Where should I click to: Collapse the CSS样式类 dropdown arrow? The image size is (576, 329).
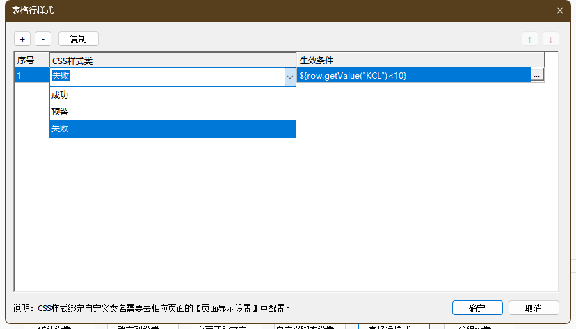pos(289,77)
